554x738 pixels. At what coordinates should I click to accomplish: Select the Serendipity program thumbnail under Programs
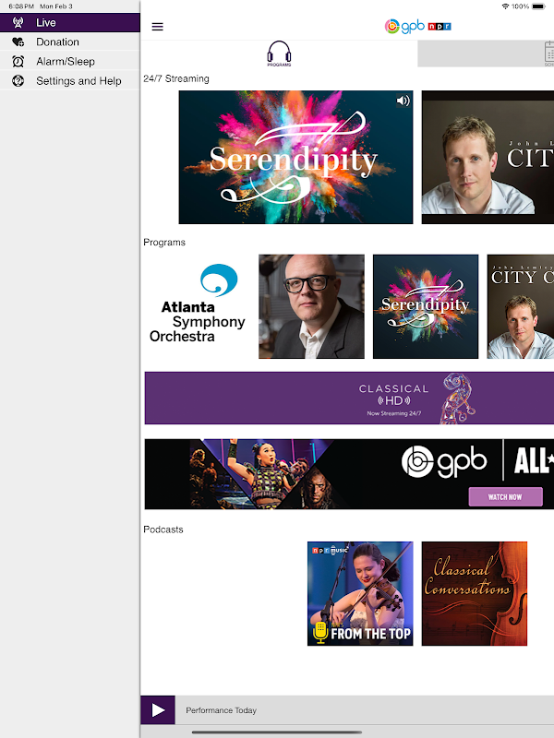426,306
